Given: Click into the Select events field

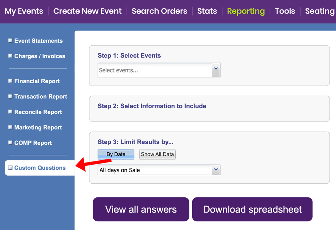Looking at the screenshot, I should [x=155, y=70].
